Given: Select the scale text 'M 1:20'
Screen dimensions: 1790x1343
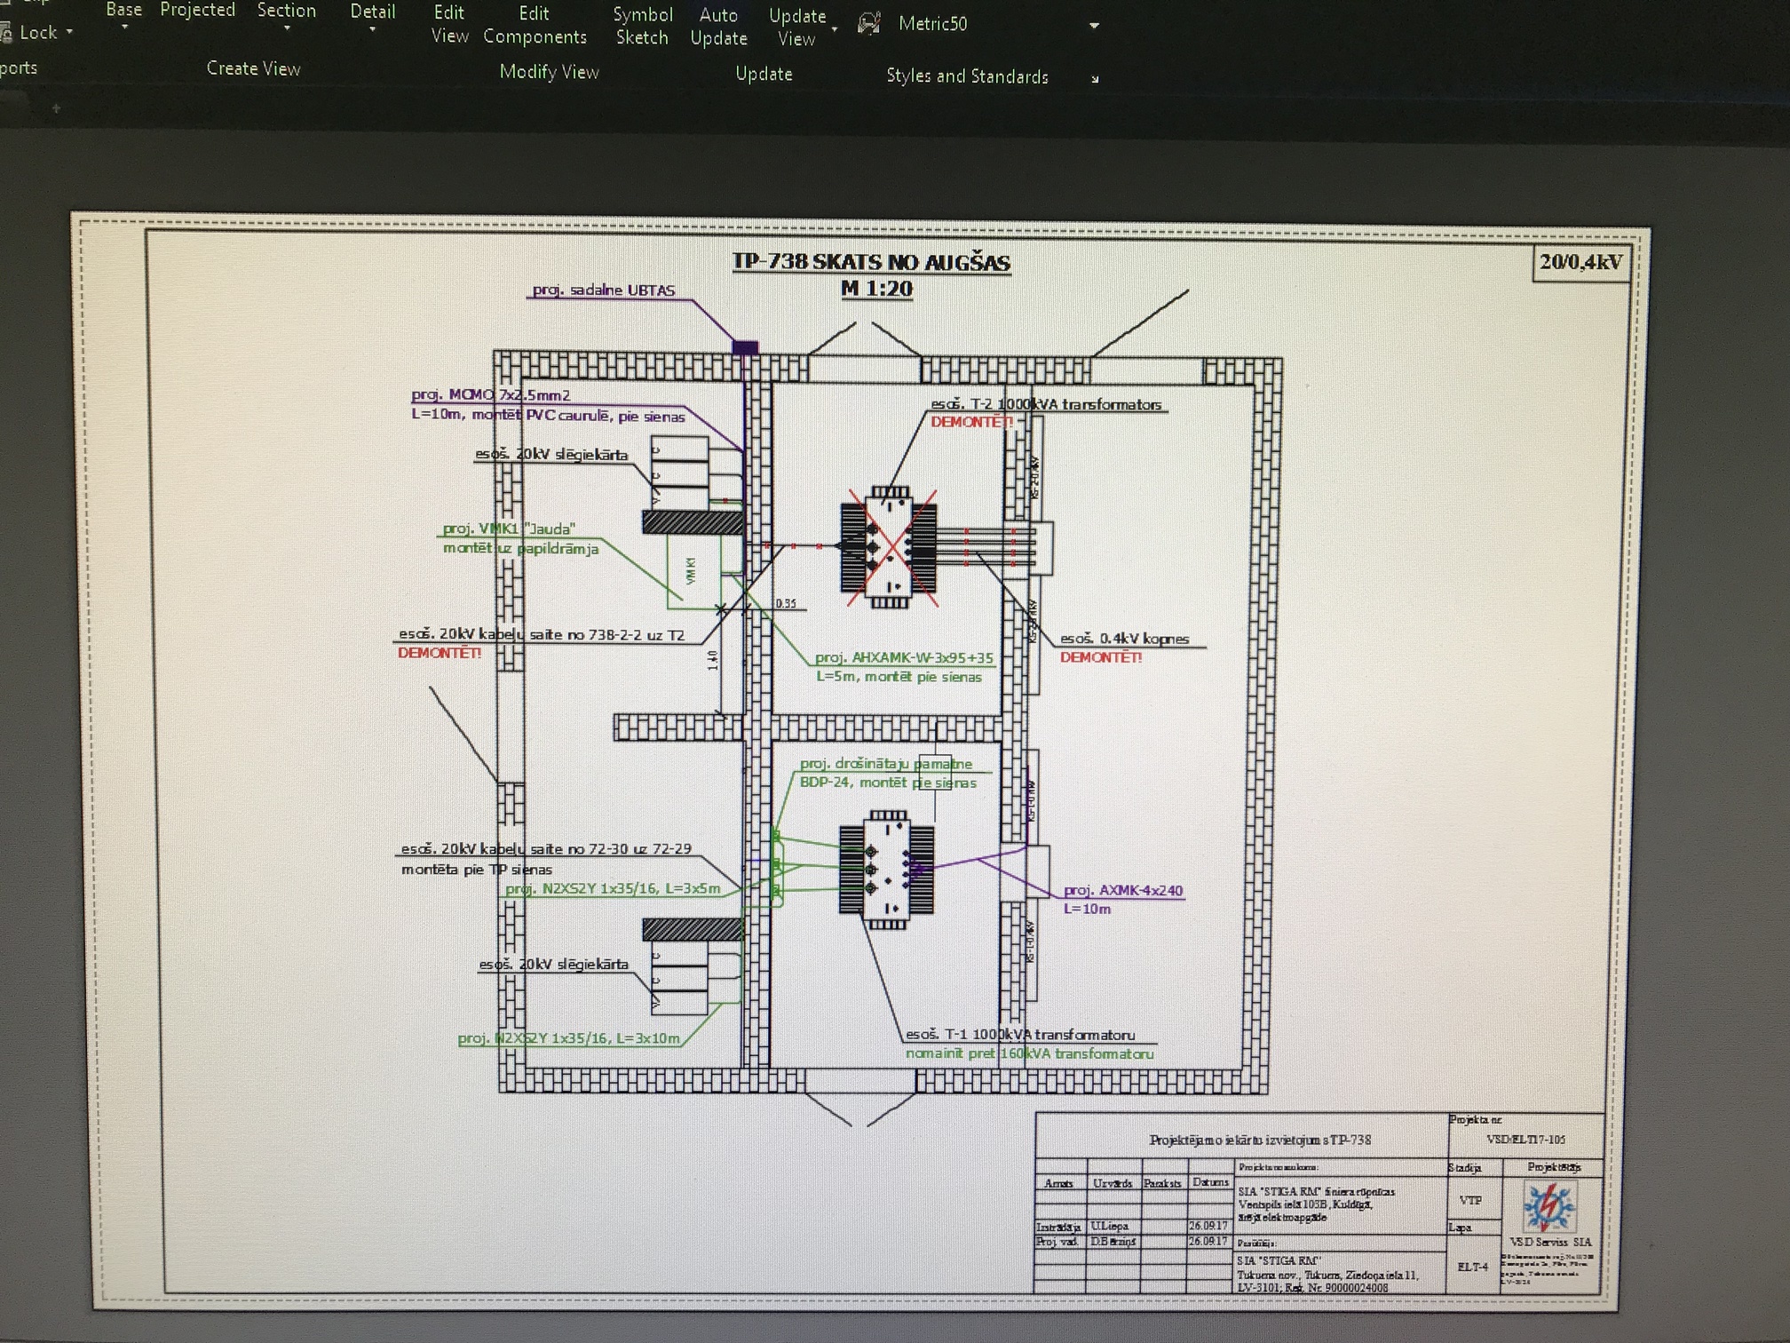Looking at the screenshot, I should pos(876,289).
